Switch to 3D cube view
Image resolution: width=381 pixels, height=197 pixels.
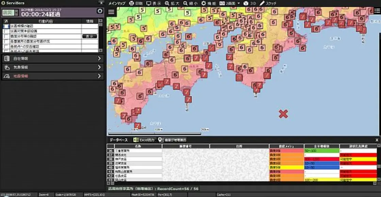point(246,3)
